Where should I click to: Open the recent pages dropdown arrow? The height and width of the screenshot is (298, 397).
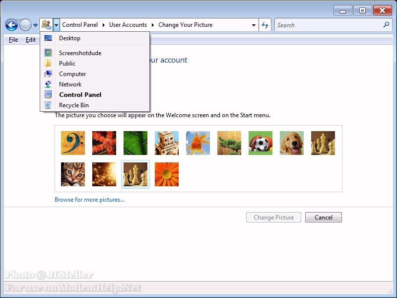(35, 25)
